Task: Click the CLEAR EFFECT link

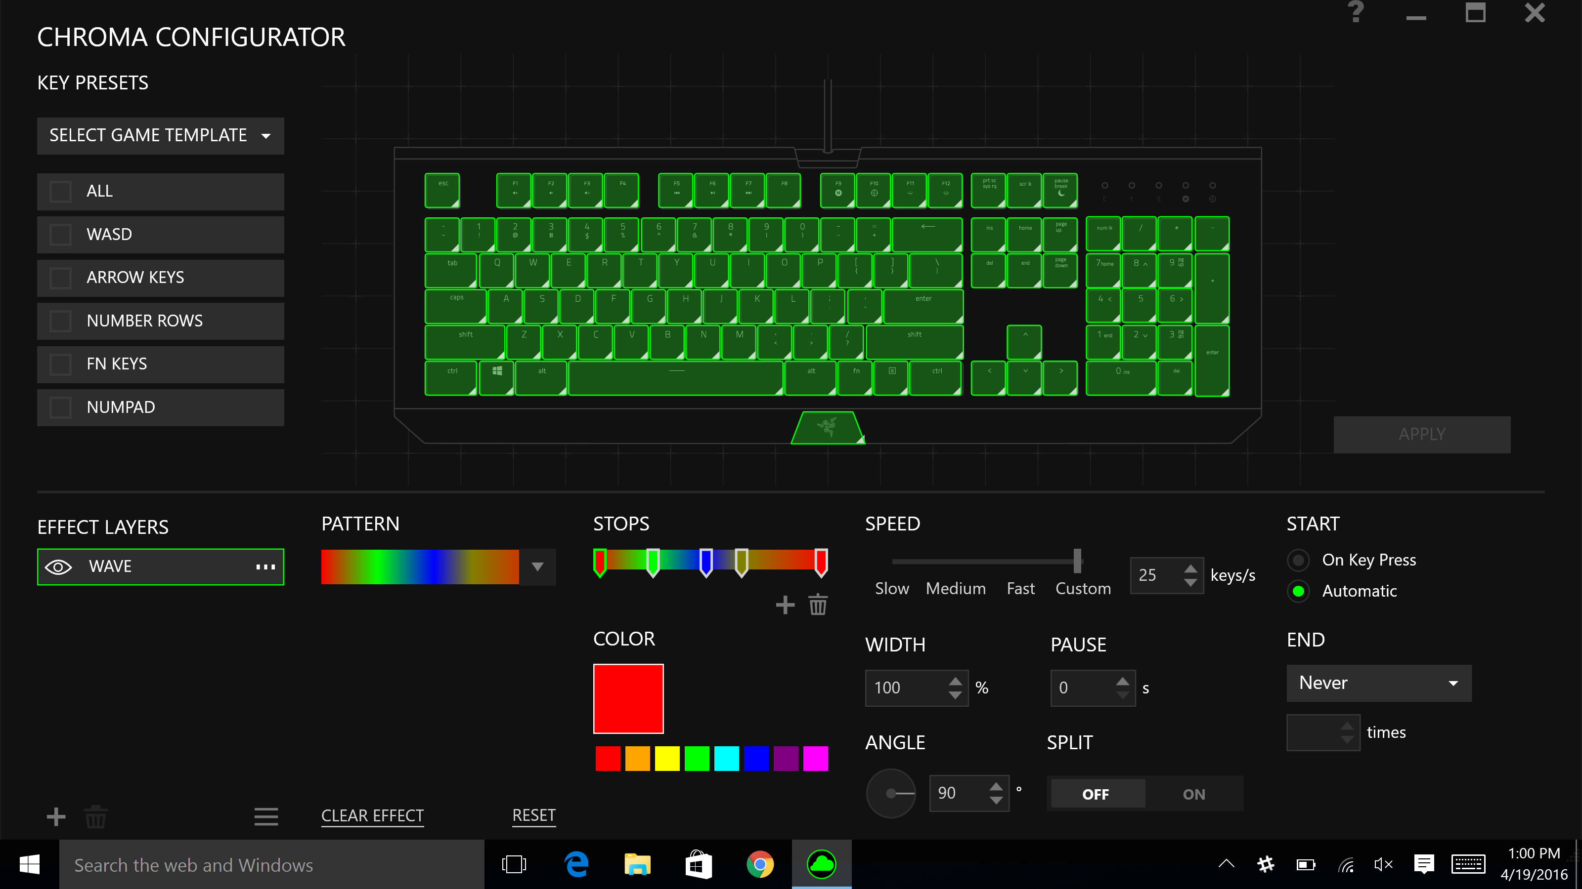Action: pos(372,815)
